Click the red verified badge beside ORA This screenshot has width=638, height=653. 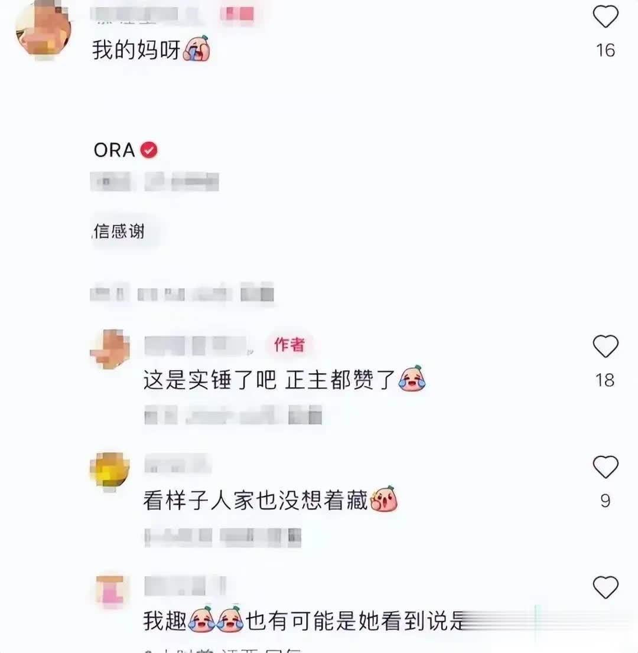[149, 150]
